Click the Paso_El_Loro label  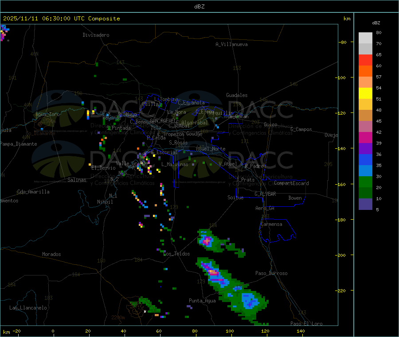point(307,324)
